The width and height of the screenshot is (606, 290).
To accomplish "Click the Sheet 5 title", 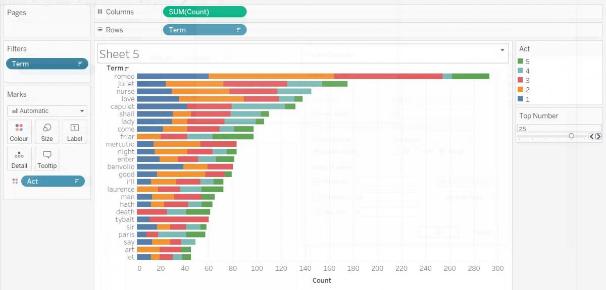I will pyautogui.click(x=119, y=54).
